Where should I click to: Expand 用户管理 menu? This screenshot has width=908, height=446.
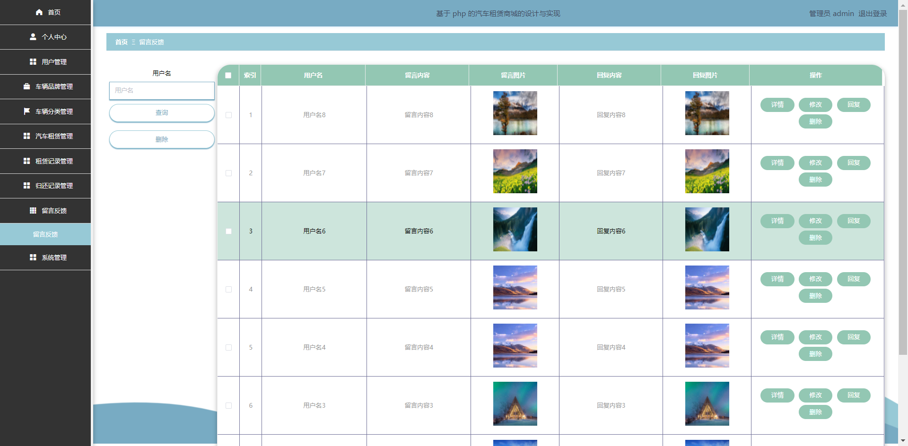point(45,62)
